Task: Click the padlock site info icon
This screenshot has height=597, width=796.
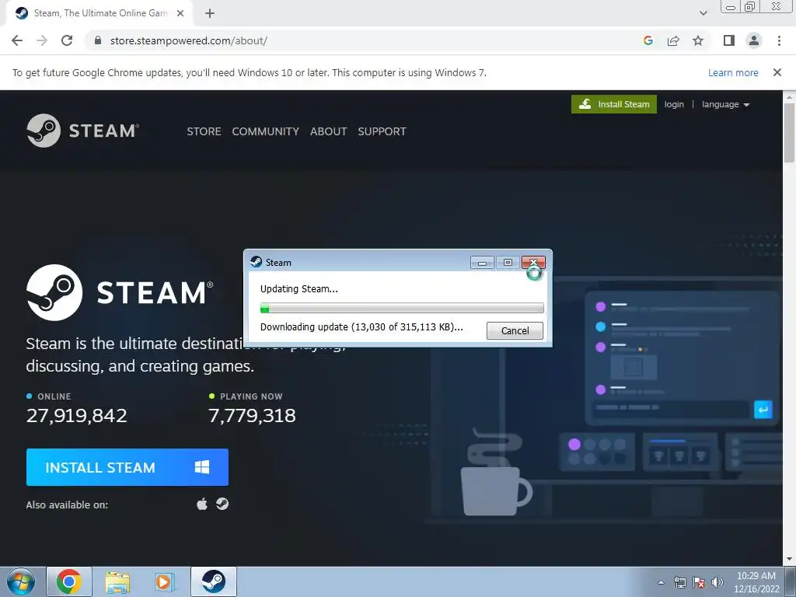Action: [x=98, y=40]
